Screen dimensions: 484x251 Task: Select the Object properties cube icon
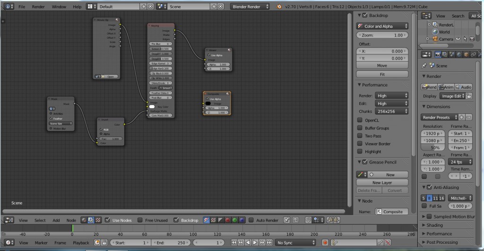466,55
